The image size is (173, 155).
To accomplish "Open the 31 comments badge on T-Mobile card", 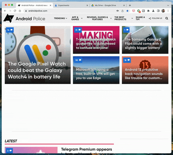I will pos(78,30).
